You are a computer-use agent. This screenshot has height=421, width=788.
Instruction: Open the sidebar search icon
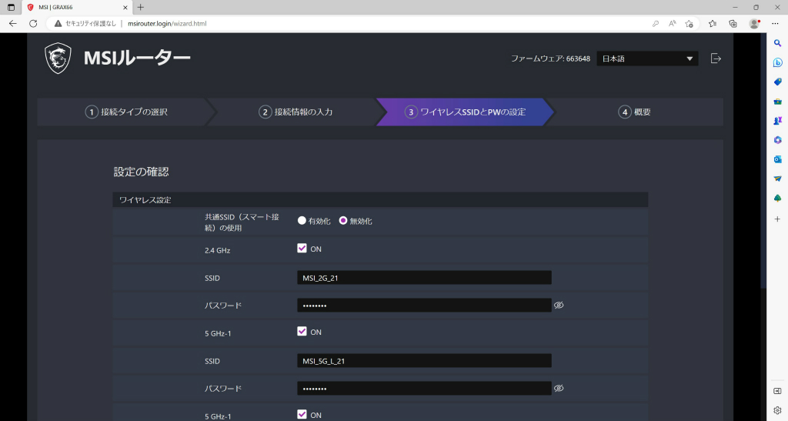[x=777, y=43]
